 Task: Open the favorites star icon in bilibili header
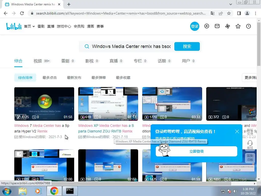pos(238,26)
